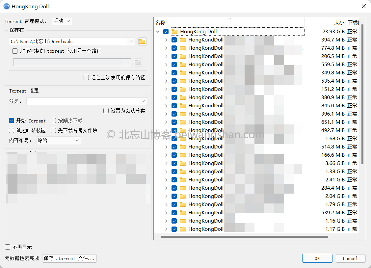371x268 pixels.
Task: Click folder icon in the 1.16 GiB row
Action: click(183, 221)
